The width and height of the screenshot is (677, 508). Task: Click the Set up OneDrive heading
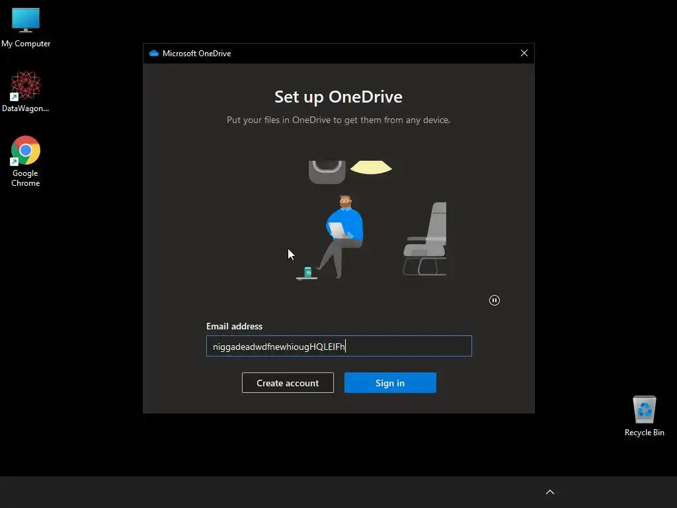(338, 97)
